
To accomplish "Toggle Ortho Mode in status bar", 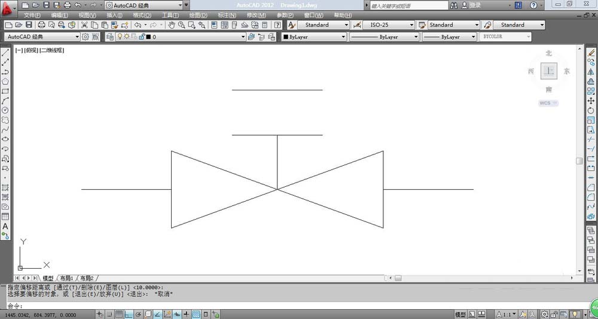I will 129,314.
